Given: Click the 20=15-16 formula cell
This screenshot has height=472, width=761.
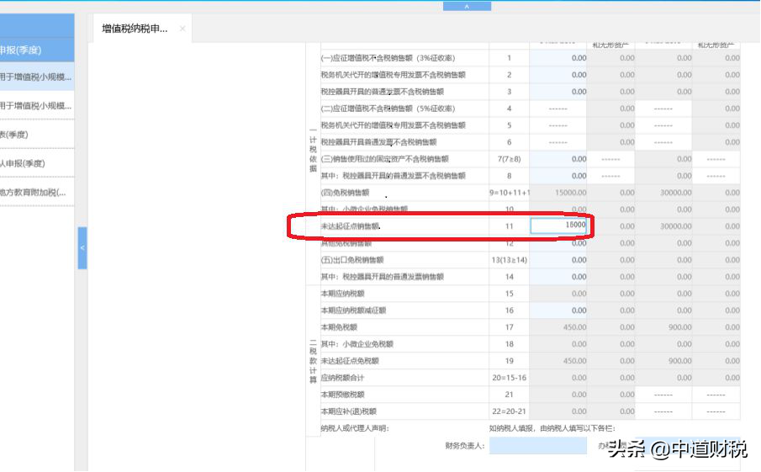Looking at the screenshot, I should [509, 378].
